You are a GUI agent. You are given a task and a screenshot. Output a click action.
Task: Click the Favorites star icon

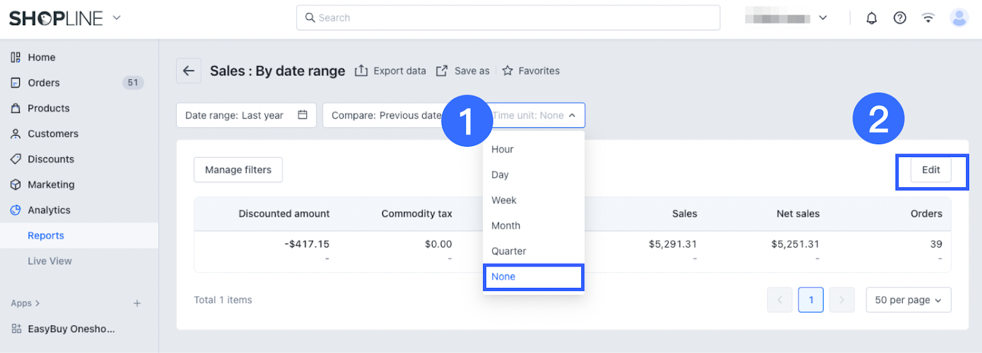click(508, 71)
